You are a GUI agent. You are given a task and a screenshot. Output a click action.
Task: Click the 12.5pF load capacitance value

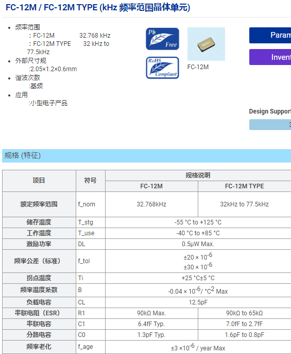[198, 302]
